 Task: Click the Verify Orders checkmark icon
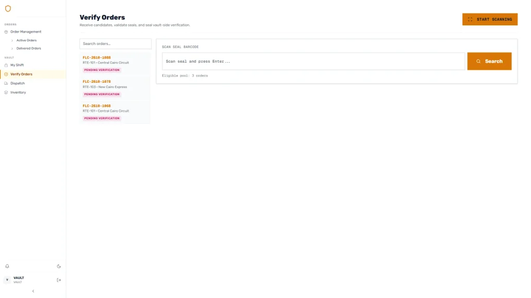(x=6, y=74)
